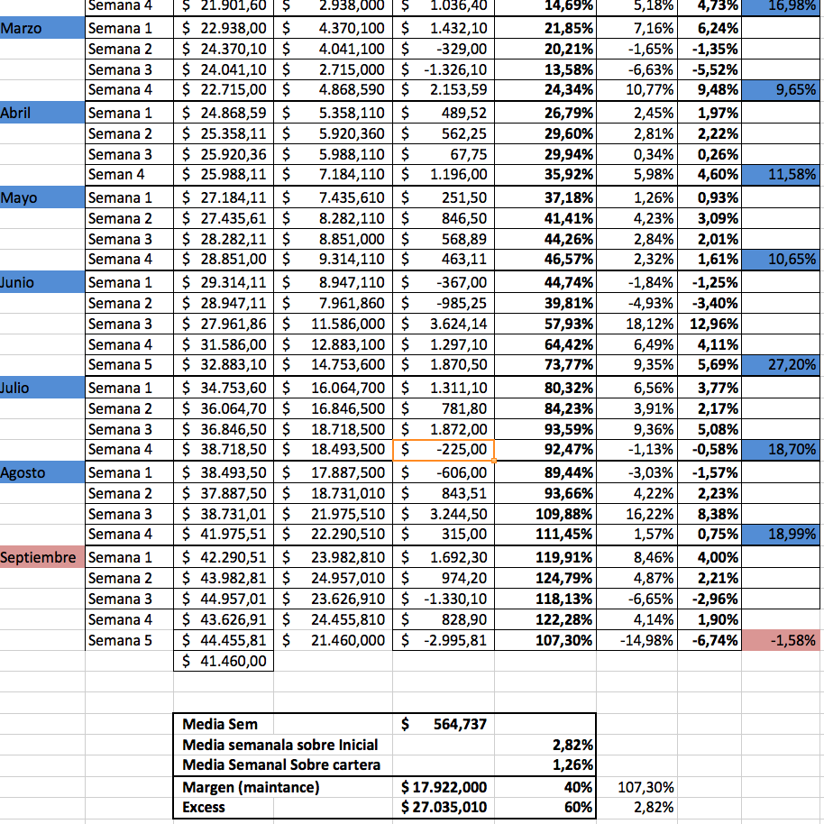The width and height of the screenshot is (824, 824).
Task: Click the cell with -14,98%
Action: [x=636, y=641]
